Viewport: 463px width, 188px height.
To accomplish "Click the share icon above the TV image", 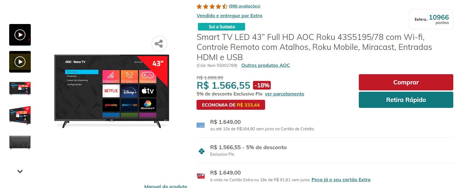I will 159,44.
